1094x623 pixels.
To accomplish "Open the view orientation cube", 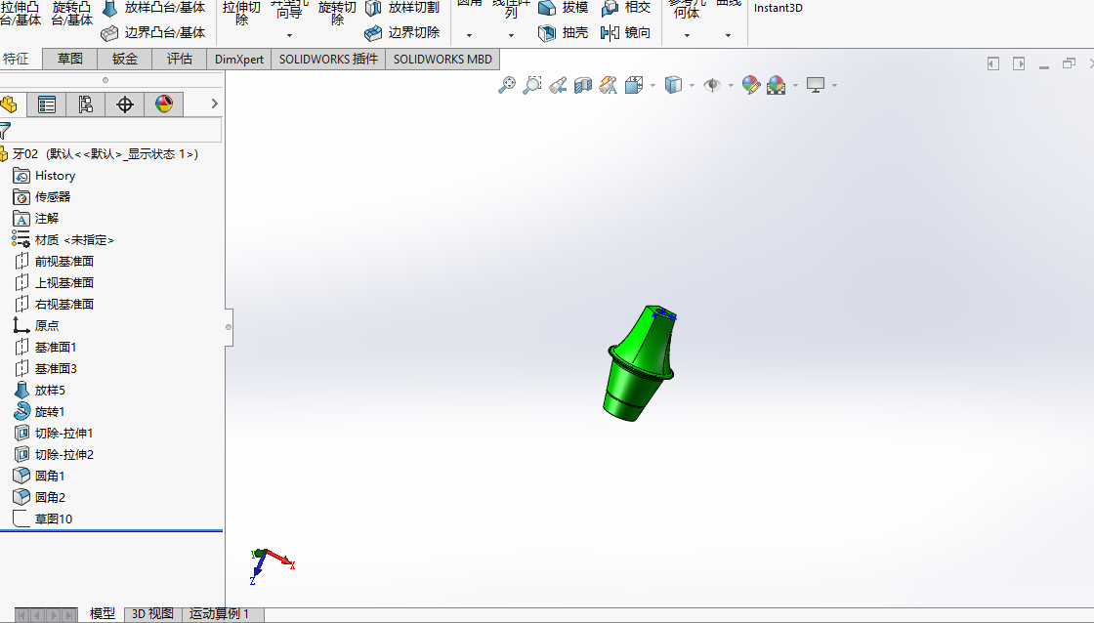I will [634, 85].
